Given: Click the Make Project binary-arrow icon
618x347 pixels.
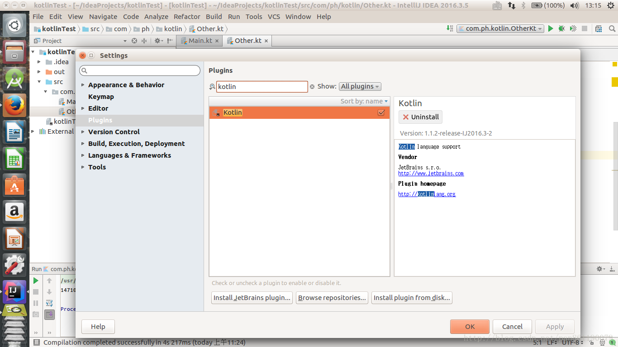Looking at the screenshot, I should [x=450, y=28].
